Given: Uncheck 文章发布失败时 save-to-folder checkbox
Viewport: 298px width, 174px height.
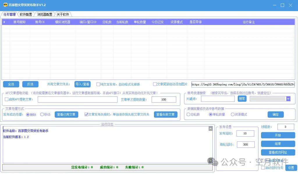Looking at the screenshot, I should 86,114.
